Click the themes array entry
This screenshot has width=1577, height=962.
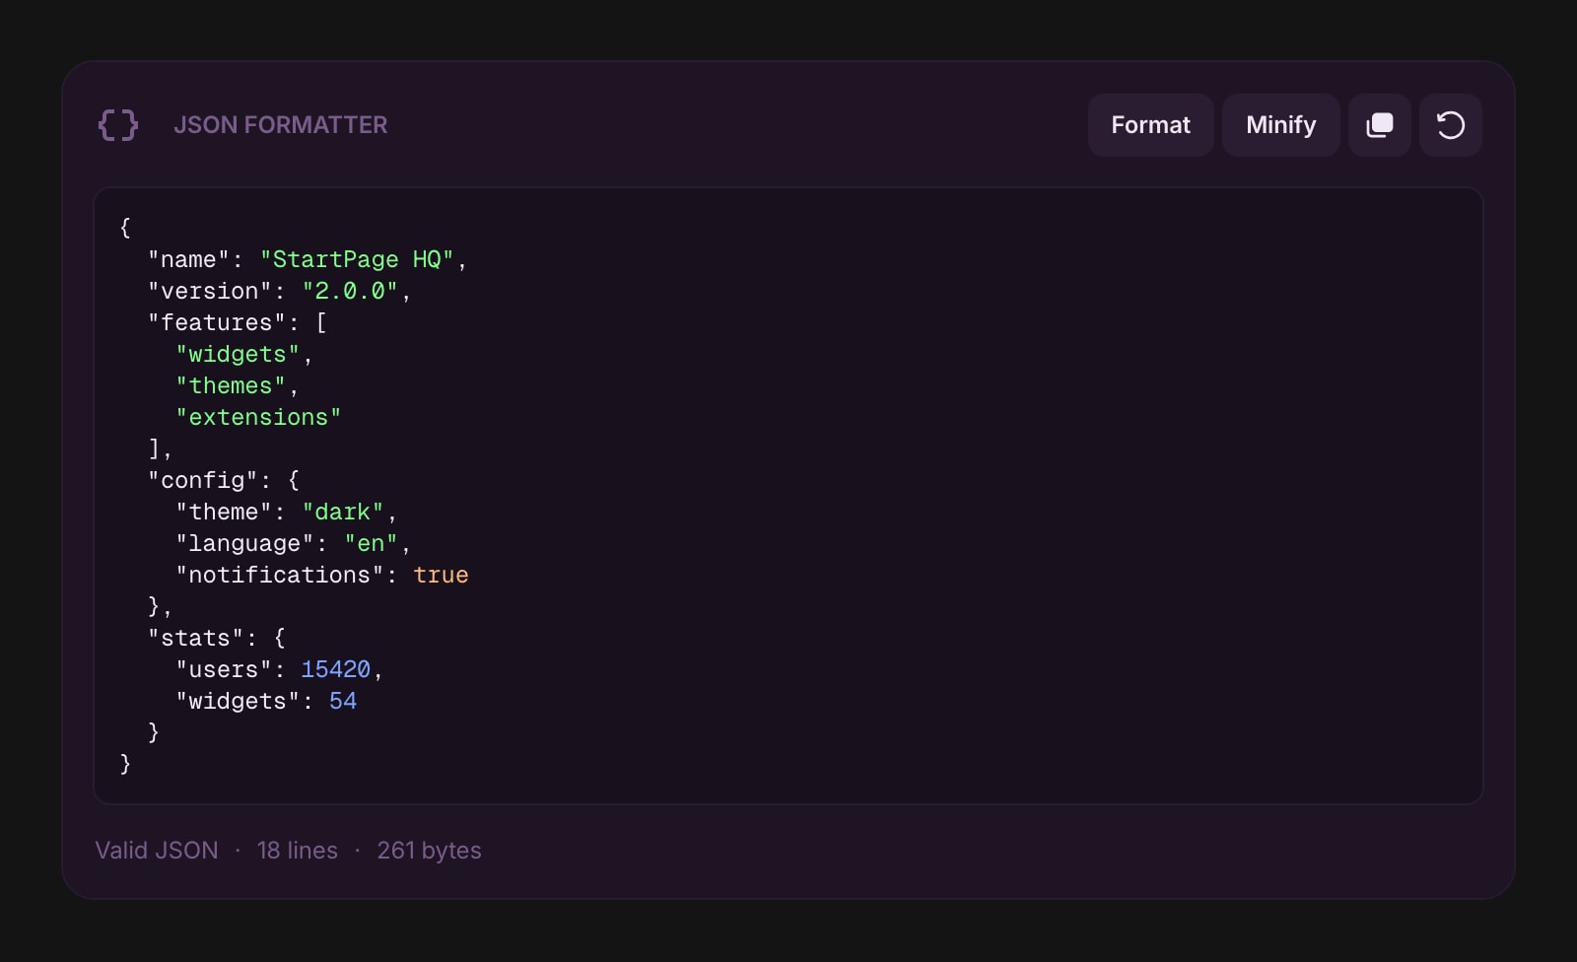231,385
